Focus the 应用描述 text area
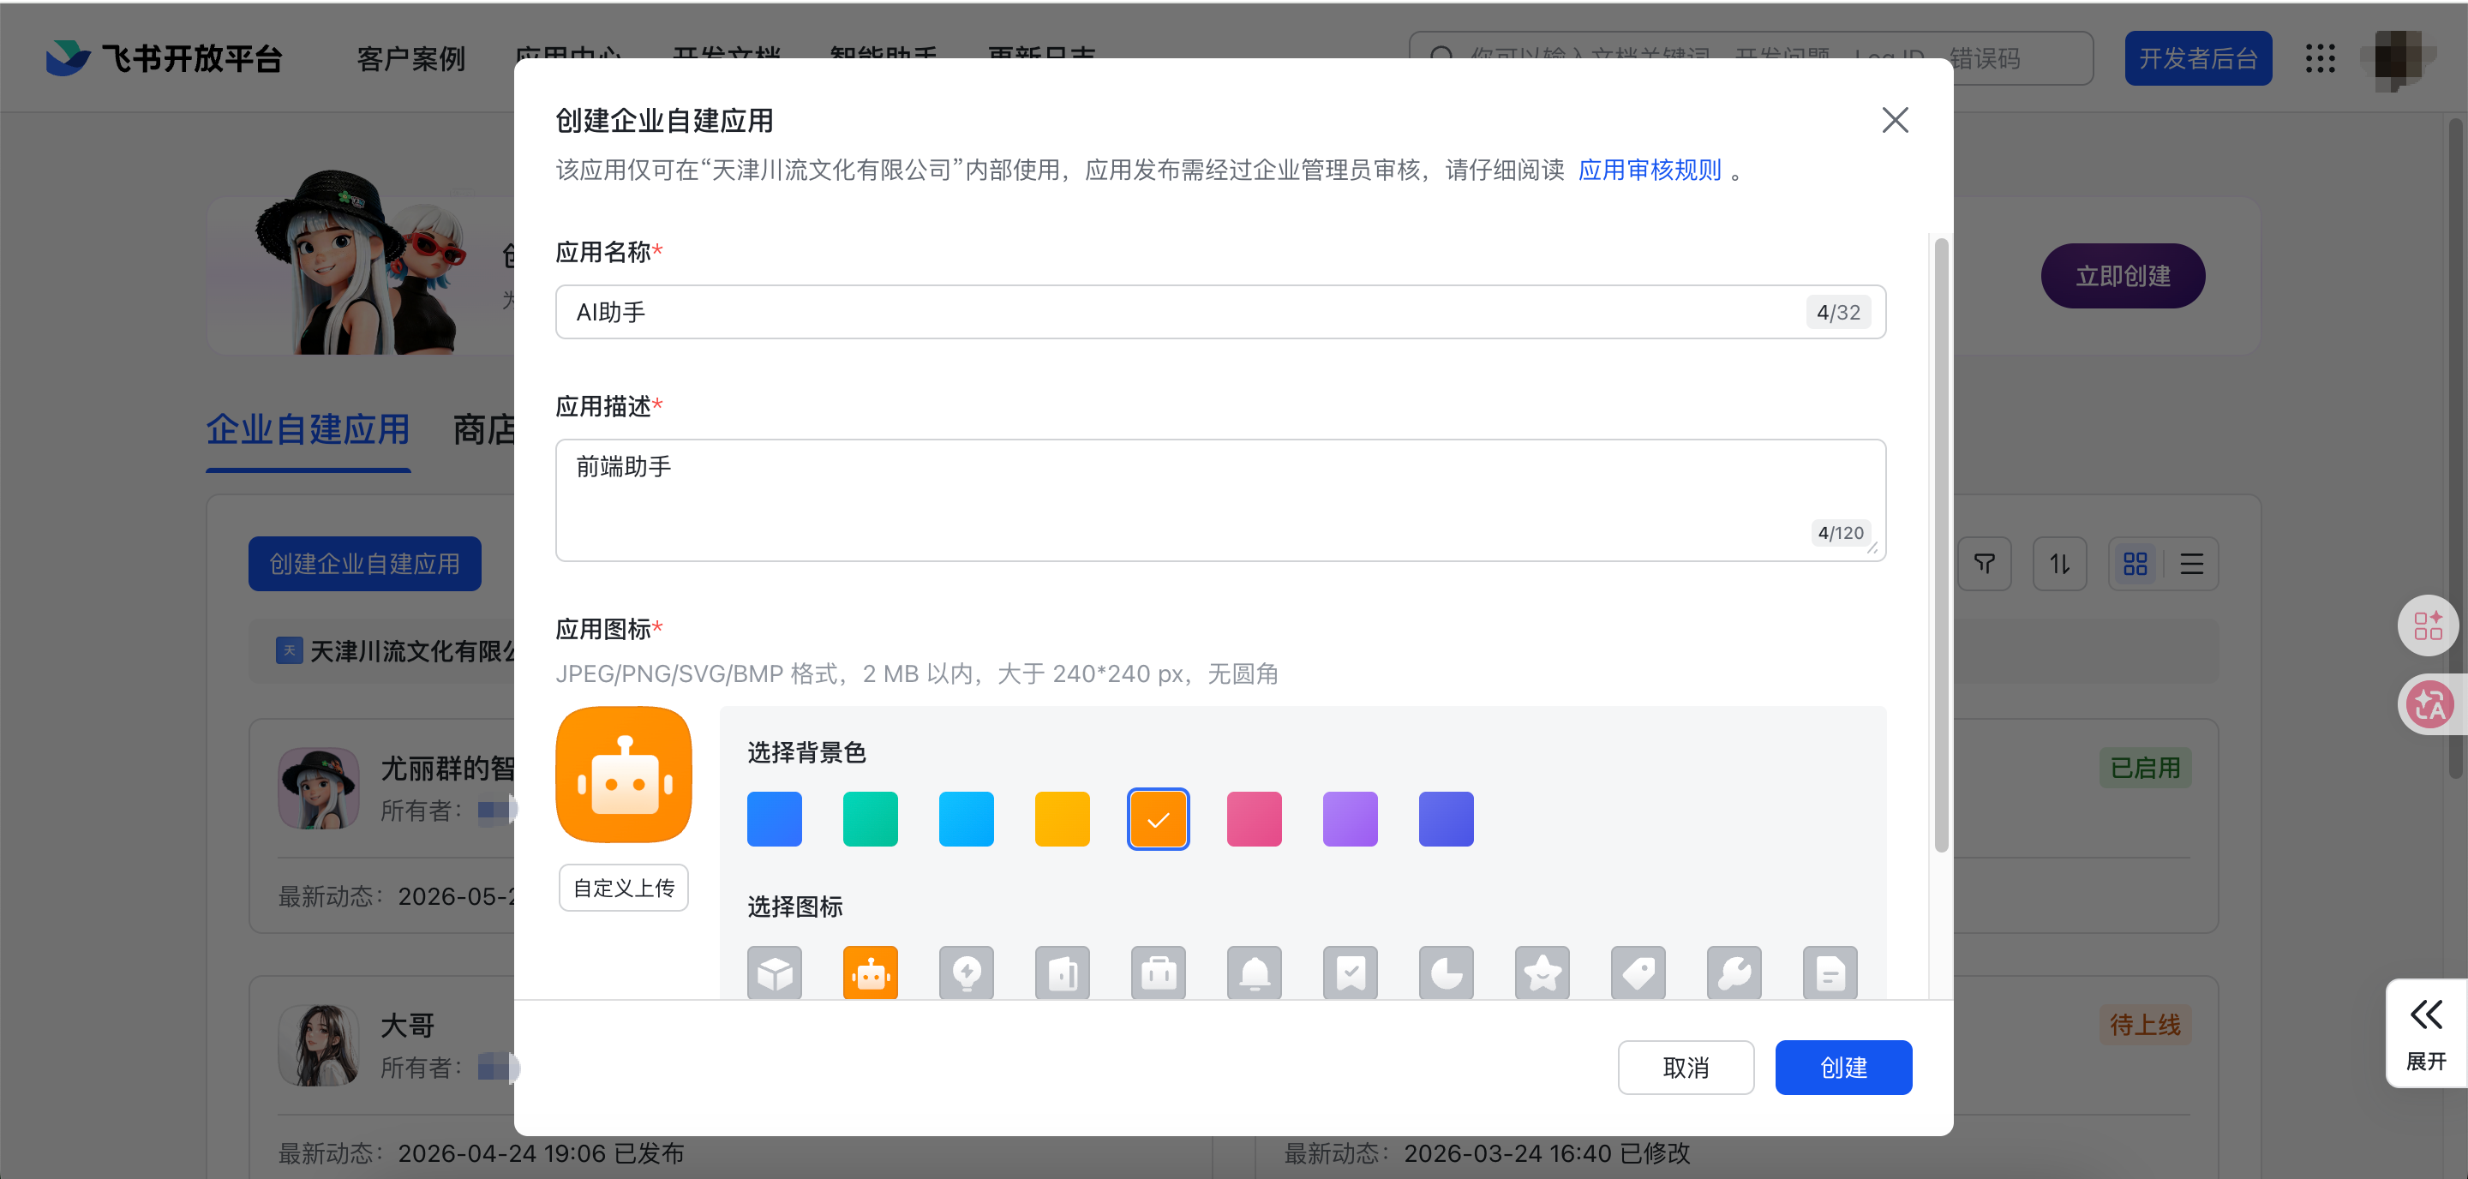The width and height of the screenshot is (2468, 1179). [x=1220, y=500]
